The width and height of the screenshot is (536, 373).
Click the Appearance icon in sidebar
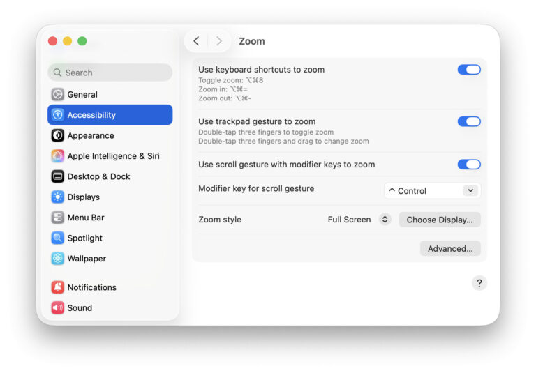click(58, 135)
